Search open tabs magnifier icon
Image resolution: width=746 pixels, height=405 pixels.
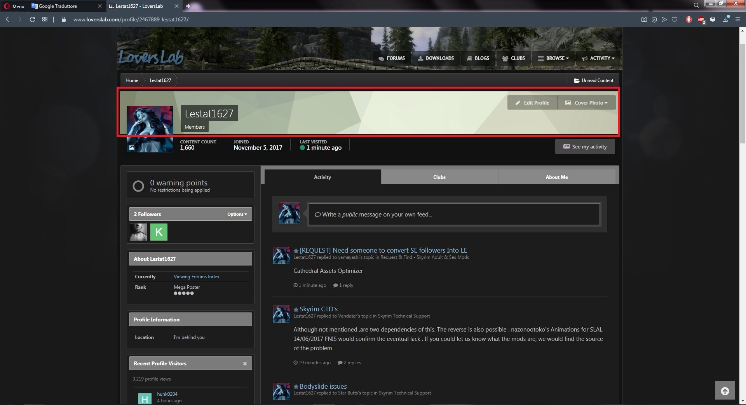tap(697, 5)
